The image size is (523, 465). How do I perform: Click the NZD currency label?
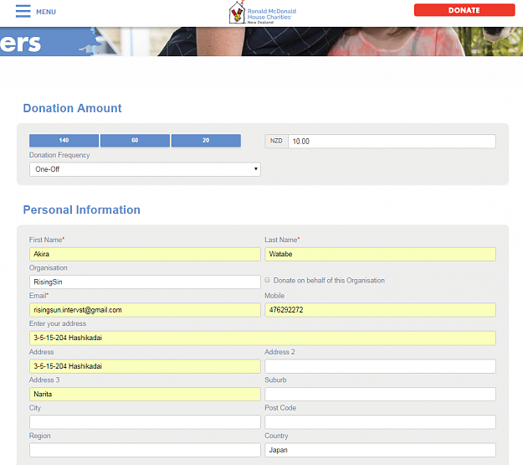[276, 141]
